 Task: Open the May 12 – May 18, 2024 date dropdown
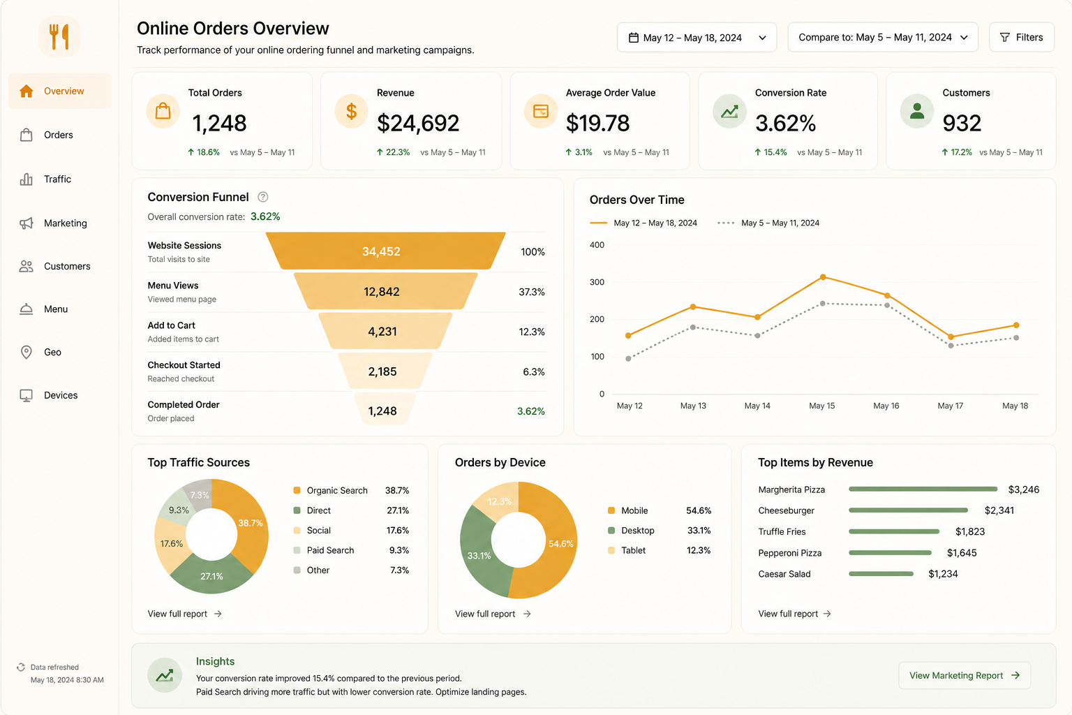tap(697, 38)
